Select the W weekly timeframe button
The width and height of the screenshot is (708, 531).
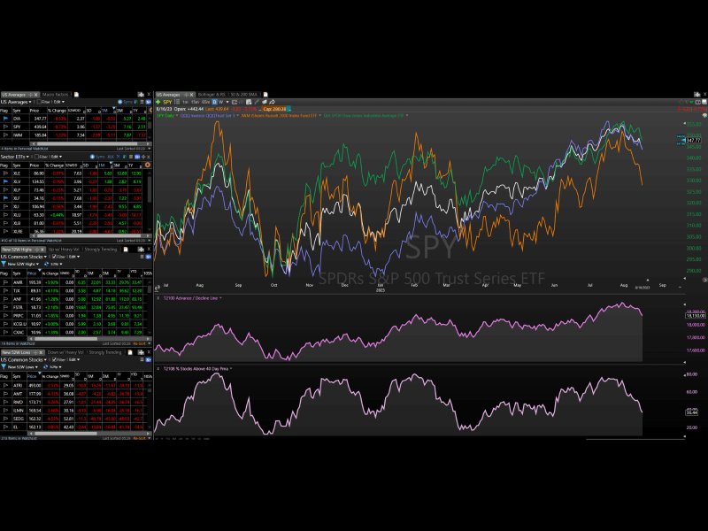(220, 102)
